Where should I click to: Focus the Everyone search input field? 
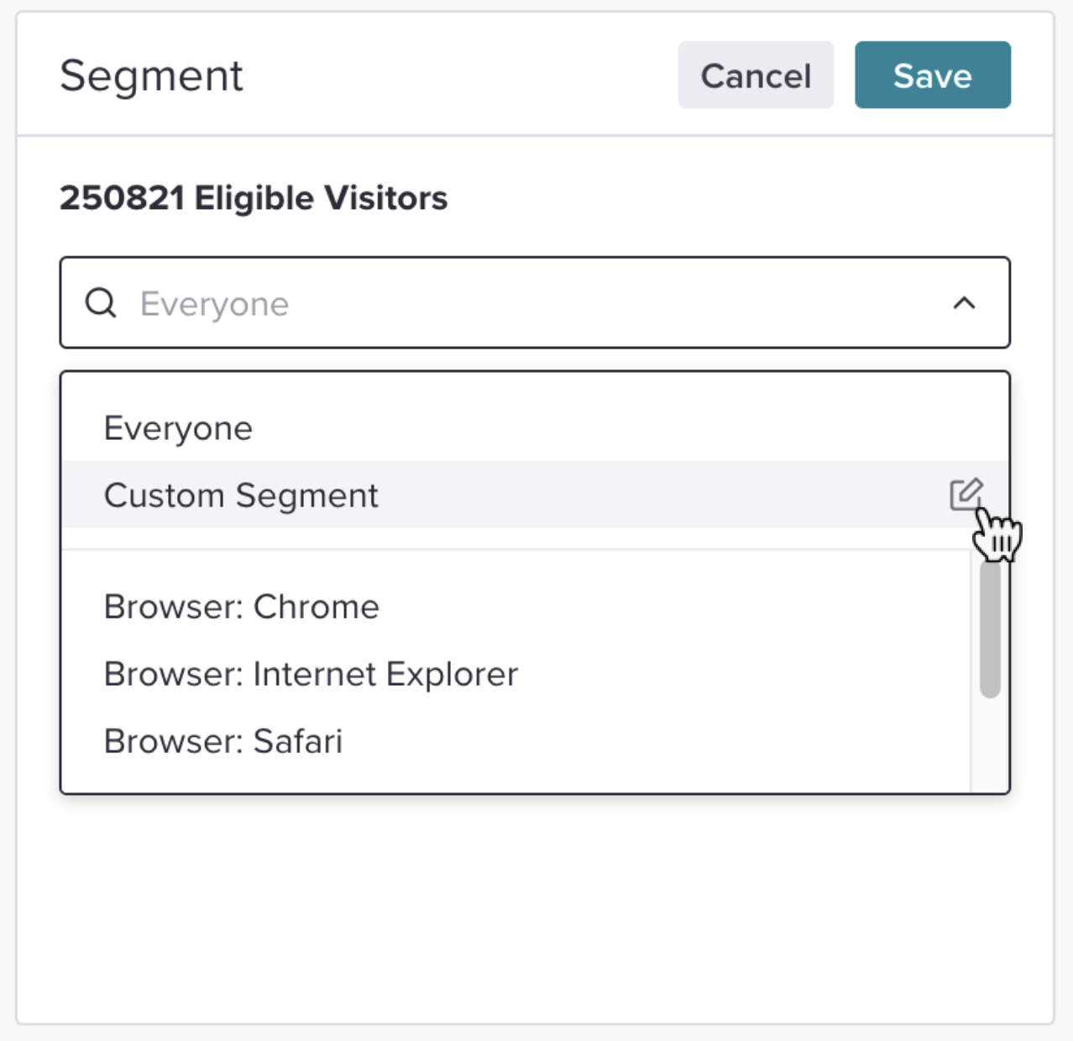(535, 303)
